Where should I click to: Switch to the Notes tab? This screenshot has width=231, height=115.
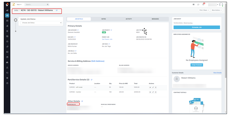(x=103, y=19)
